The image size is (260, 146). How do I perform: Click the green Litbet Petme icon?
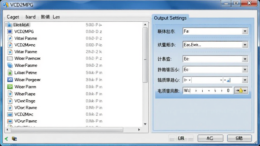[10, 72]
